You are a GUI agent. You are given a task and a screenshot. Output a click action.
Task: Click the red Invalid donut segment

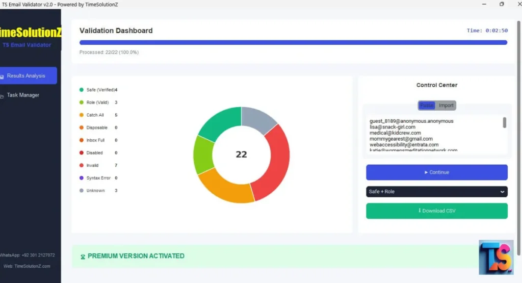coord(279,160)
